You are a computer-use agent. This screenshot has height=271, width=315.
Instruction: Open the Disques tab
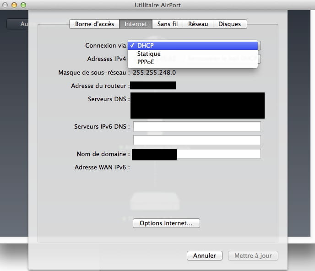coord(230,24)
